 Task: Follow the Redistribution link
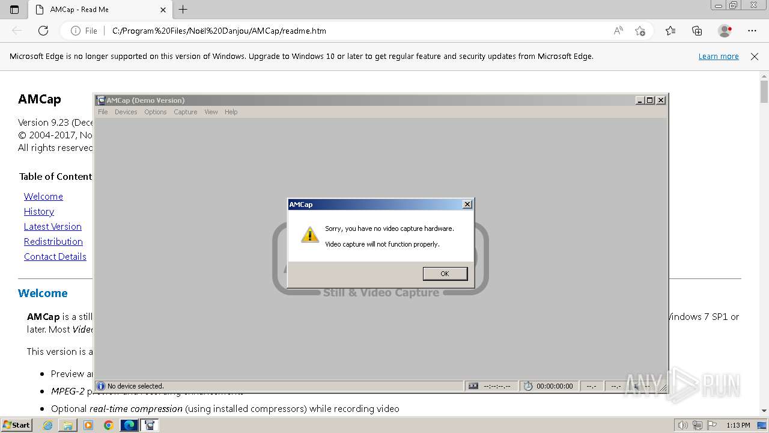53,242
